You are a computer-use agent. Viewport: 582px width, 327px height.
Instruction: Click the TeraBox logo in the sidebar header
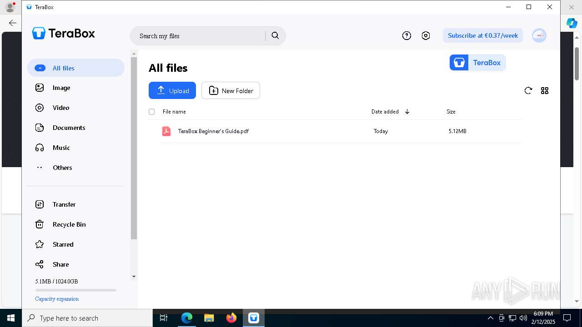click(x=64, y=33)
